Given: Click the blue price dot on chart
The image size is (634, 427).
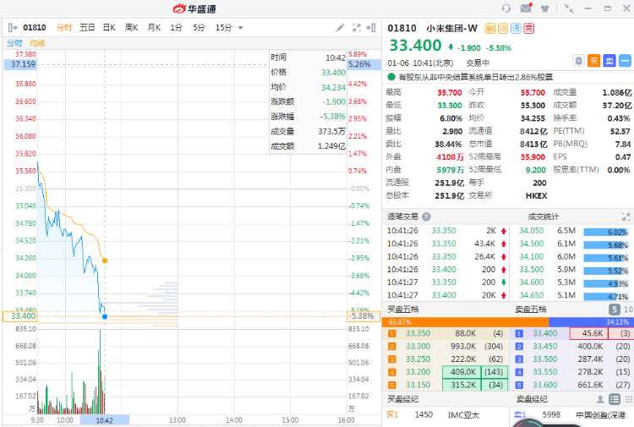Looking at the screenshot, I should [105, 316].
